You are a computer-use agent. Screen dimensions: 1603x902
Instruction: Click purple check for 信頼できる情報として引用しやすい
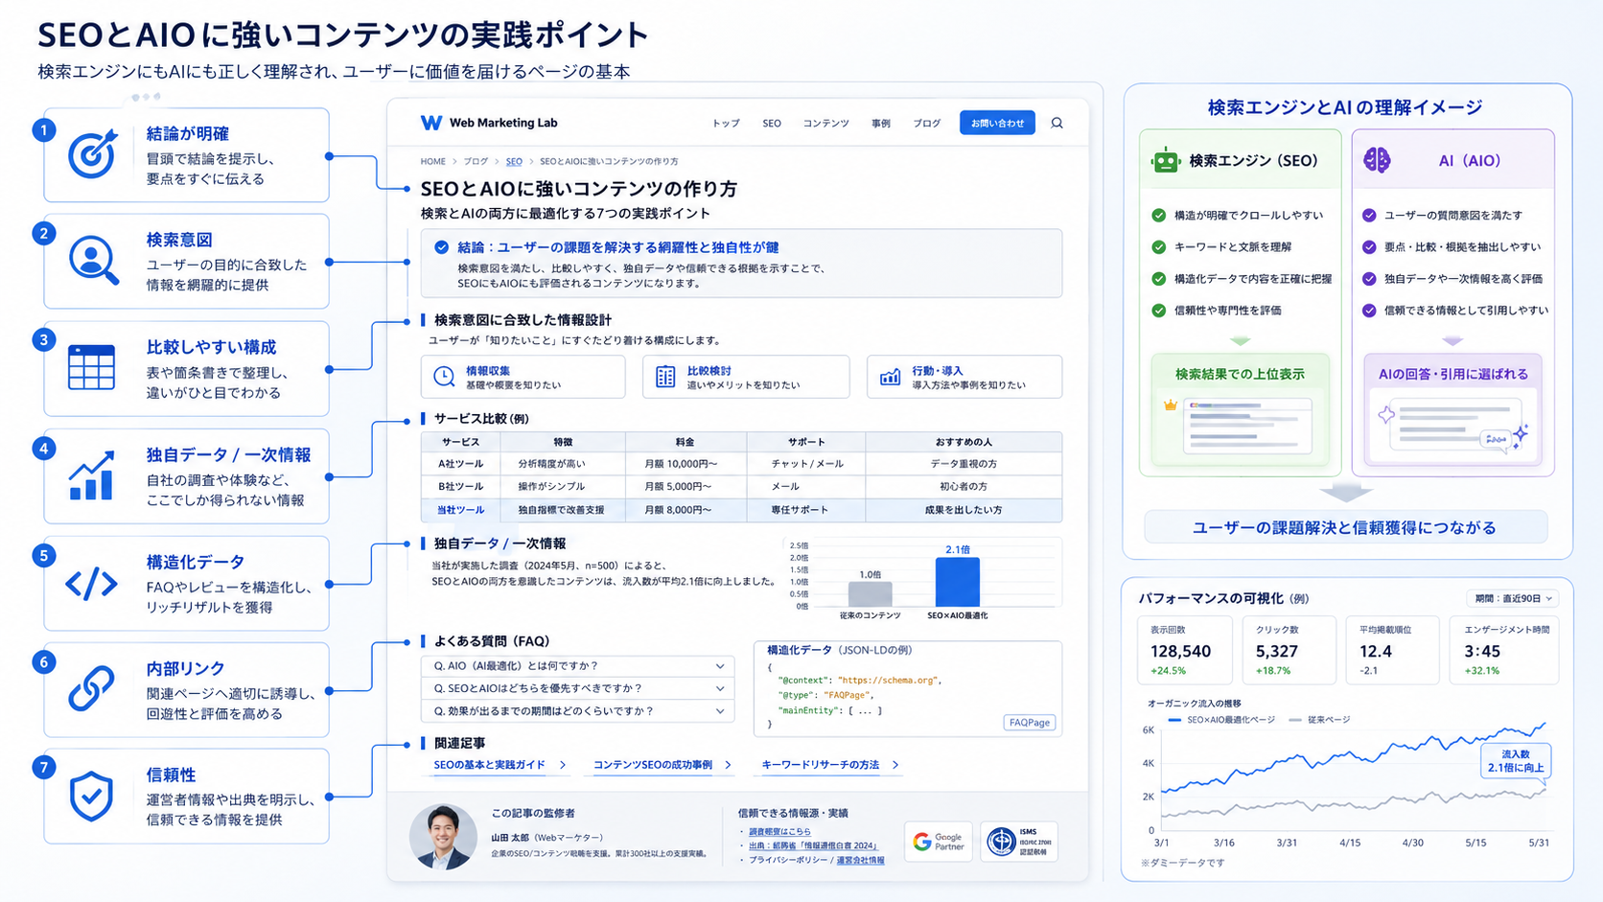[x=1369, y=311]
